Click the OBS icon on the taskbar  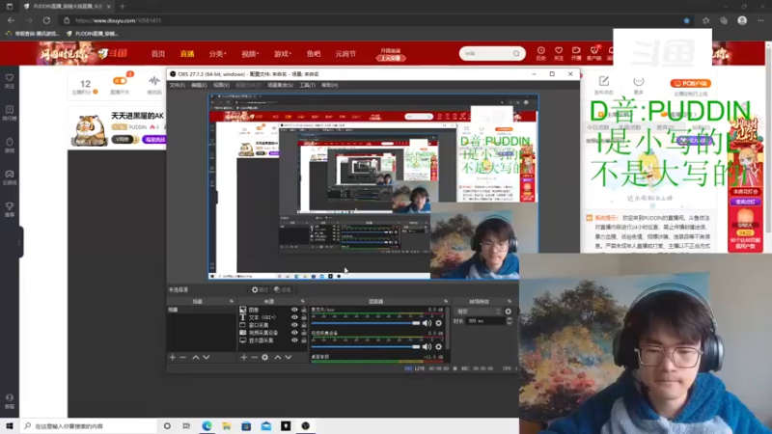coord(305,426)
